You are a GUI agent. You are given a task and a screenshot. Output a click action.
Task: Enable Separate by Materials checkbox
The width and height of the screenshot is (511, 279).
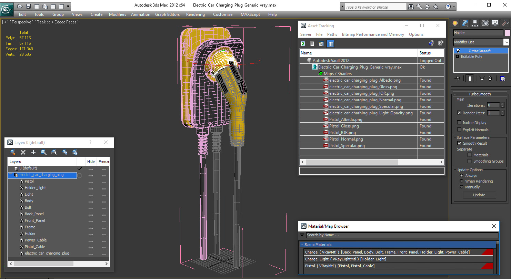tap(470, 155)
